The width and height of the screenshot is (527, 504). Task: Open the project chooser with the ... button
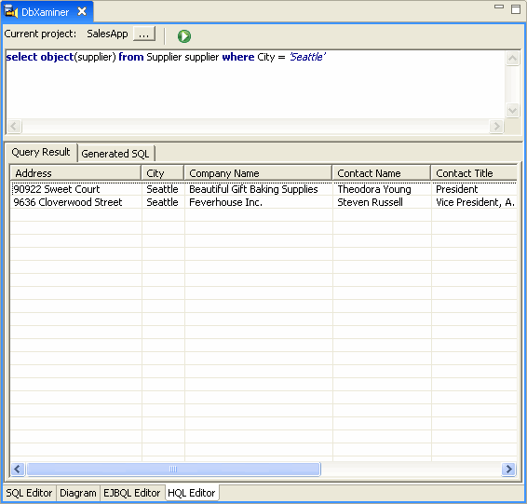[x=144, y=34]
